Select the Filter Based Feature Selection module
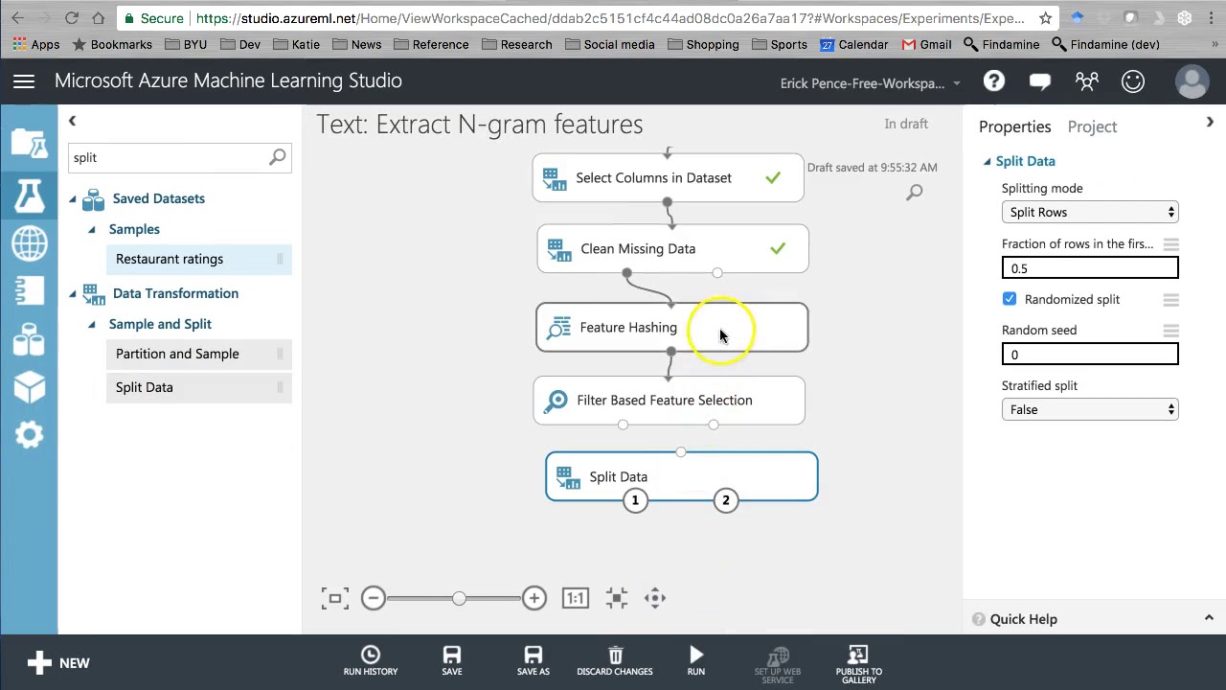Screen dimensions: 1226x690 [669, 401]
